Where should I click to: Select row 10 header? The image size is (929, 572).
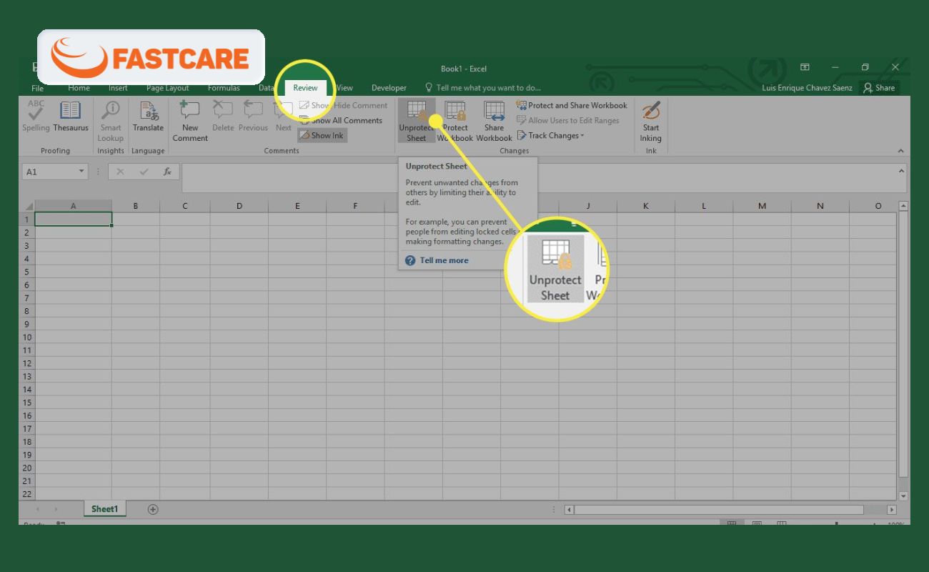[27, 337]
